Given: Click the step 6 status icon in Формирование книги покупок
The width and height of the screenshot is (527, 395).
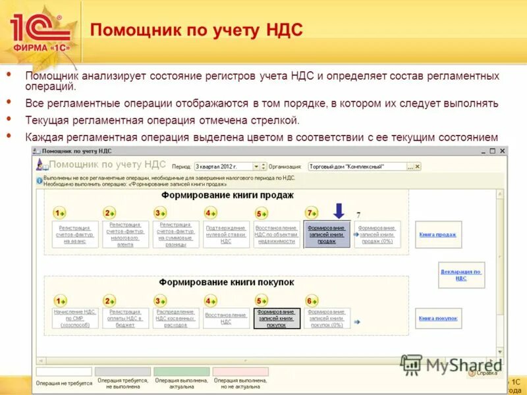Looking at the screenshot, I should [310, 301].
